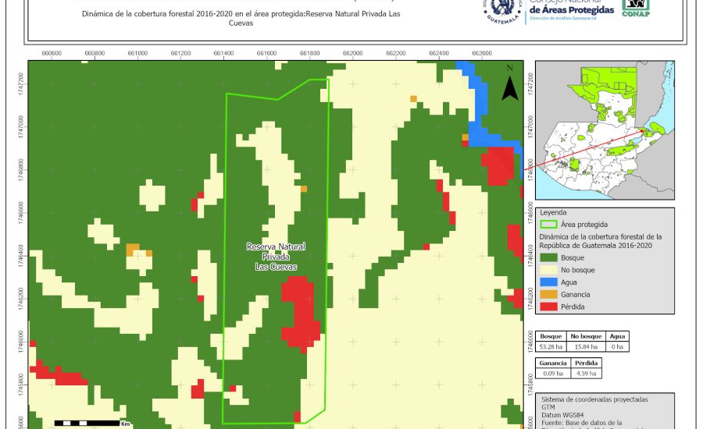Select the Agua blue legend swatch
Image resolution: width=703 pixels, height=429 pixels.
(548, 282)
